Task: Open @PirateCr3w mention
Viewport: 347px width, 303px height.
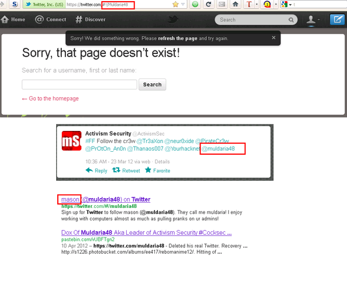Action: click(x=212, y=141)
